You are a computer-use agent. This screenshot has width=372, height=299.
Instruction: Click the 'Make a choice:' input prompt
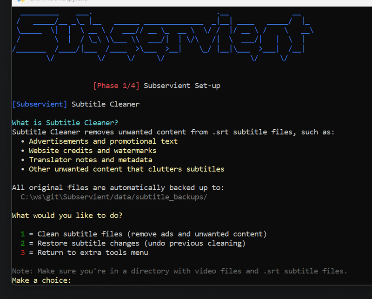(x=41, y=280)
